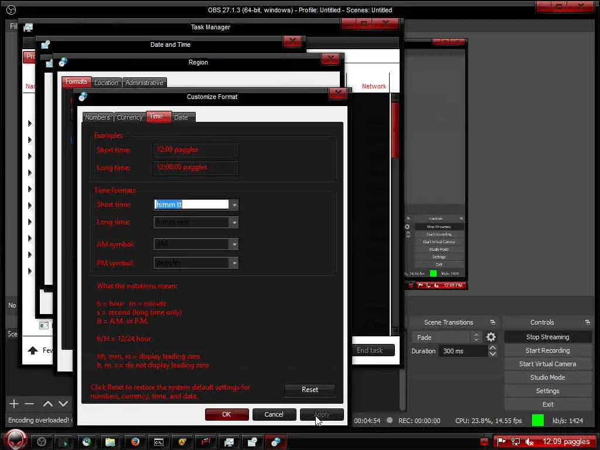Click Start Recording in OBS
Screen dimensions: 600x450
tap(548, 350)
